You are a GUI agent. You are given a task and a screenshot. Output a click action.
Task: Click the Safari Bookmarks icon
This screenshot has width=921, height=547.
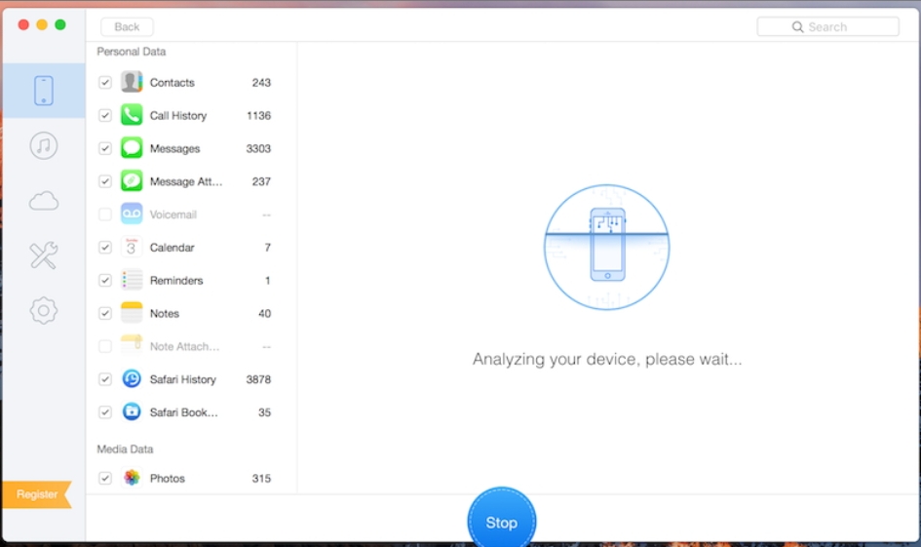tap(132, 411)
